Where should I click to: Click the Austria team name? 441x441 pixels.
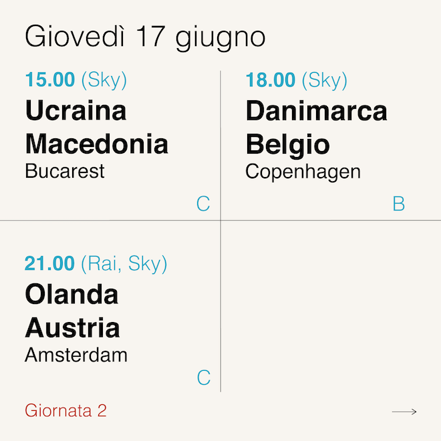pyautogui.click(x=72, y=327)
